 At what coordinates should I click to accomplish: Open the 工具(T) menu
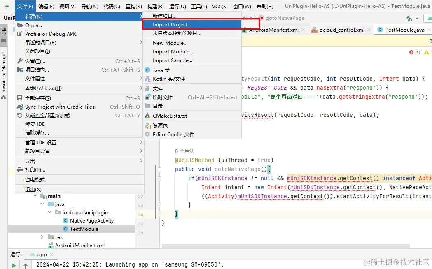[x=199, y=6]
